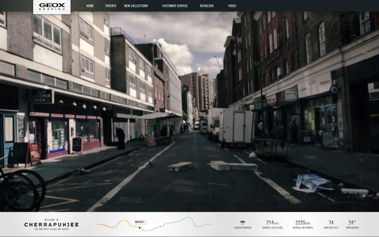The height and width of the screenshot is (237, 379).
Task: Select Retailers in the top navigation
Action: point(207,6)
